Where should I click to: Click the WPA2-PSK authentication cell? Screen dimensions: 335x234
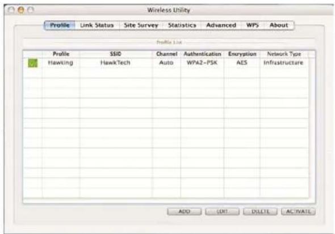tap(202, 63)
